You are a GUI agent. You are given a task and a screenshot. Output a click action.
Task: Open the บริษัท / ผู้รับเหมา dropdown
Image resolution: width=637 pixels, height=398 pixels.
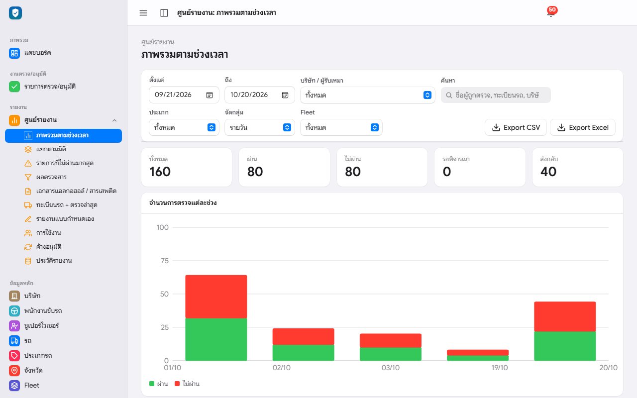368,95
